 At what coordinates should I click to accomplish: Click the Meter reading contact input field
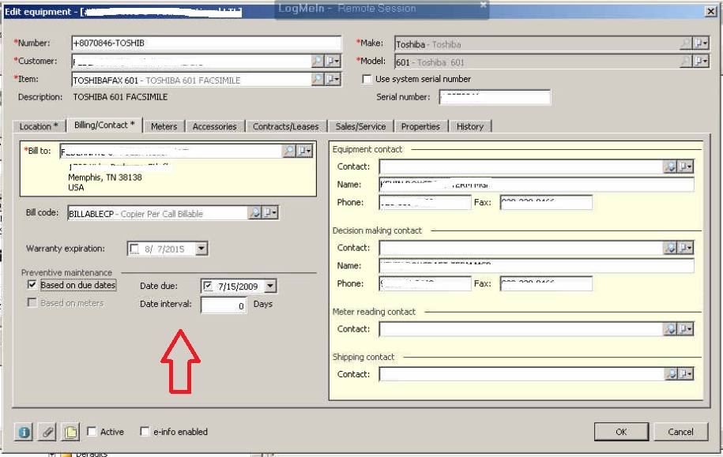(x=521, y=329)
